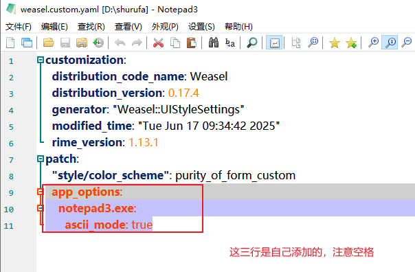The height and width of the screenshot is (272, 415).
Task: Click the 'purity_of_form_custom' value
Action: tap(235, 175)
